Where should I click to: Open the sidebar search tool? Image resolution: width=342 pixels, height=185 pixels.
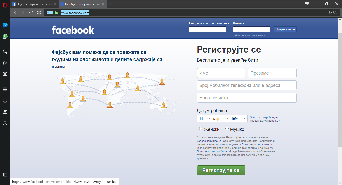[x=5, y=52]
